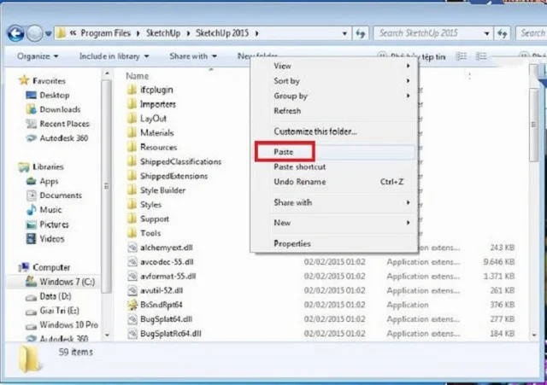Select the Styles folder icon
This screenshot has width=547, height=385.
[132, 205]
